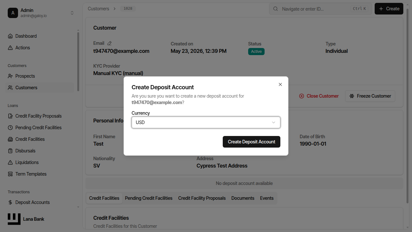The height and width of the screenshot is (232, 412).
Task: Switch to the Documents tab
Action: [x=243, y=198]
